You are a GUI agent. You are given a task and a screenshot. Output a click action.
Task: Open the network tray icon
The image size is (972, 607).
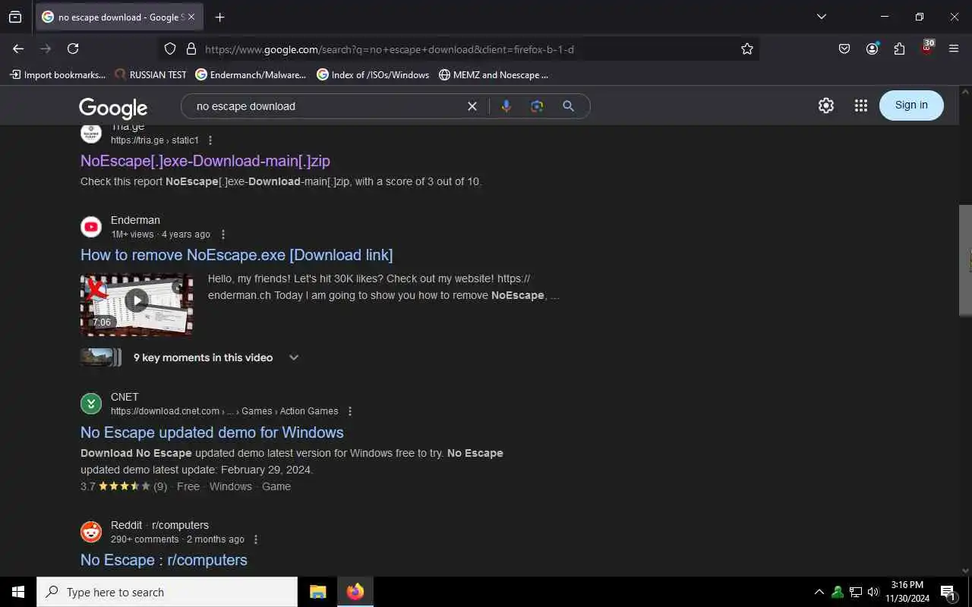[856, 592]
